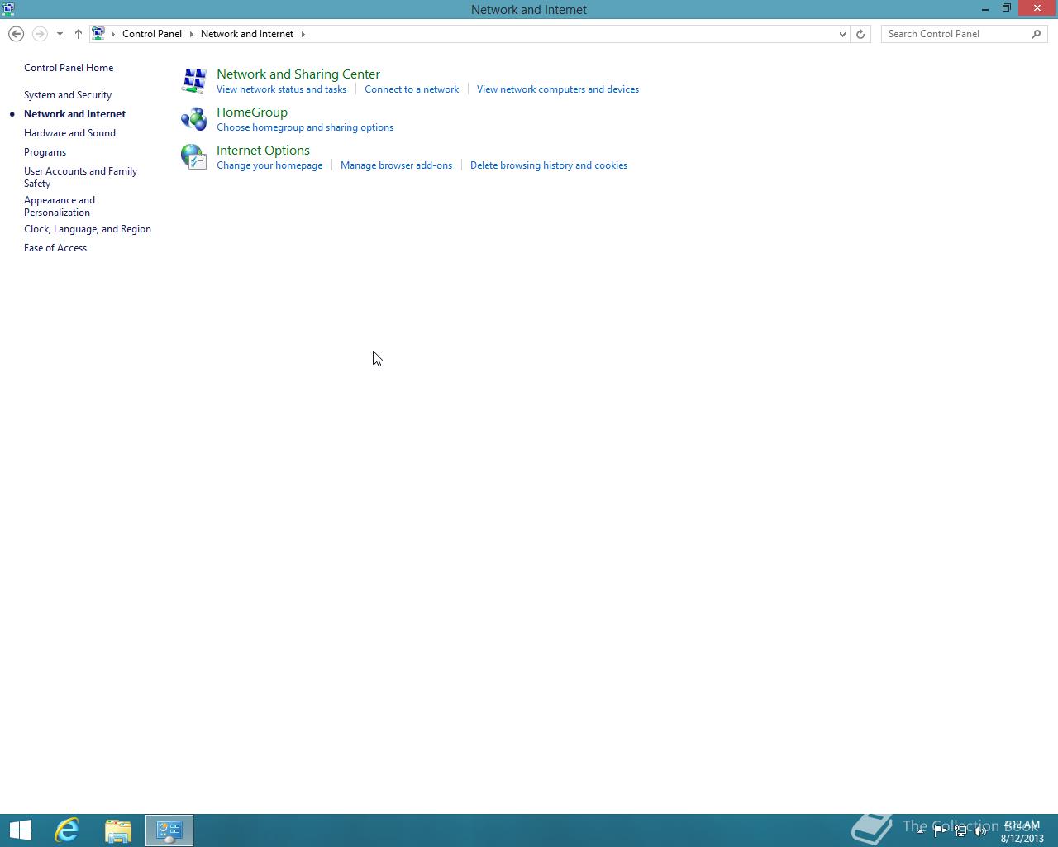Open the HomeGroup globe icon
Viewport: 1058px width, 847px height.
pos(194,119)
